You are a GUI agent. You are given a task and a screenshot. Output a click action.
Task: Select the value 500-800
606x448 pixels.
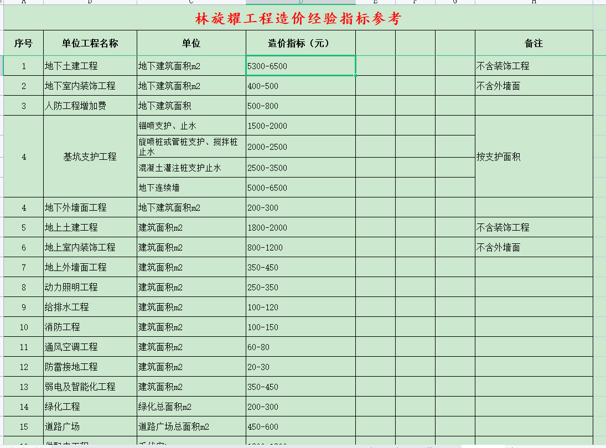point(301,106)
